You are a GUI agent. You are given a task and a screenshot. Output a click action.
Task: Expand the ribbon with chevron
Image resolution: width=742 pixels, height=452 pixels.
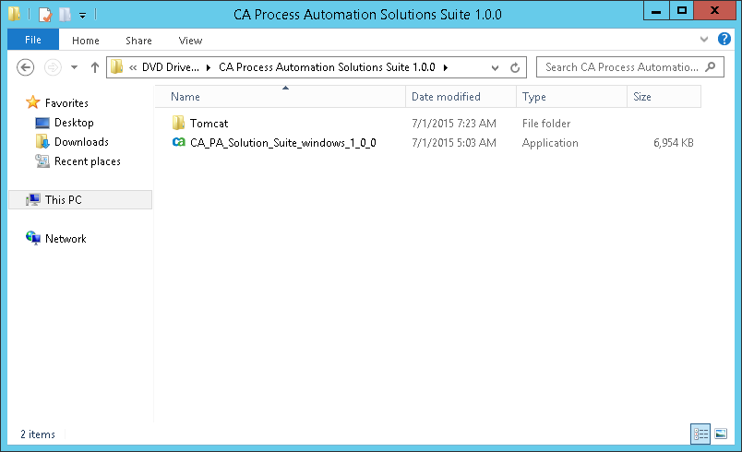coord(704,40)
